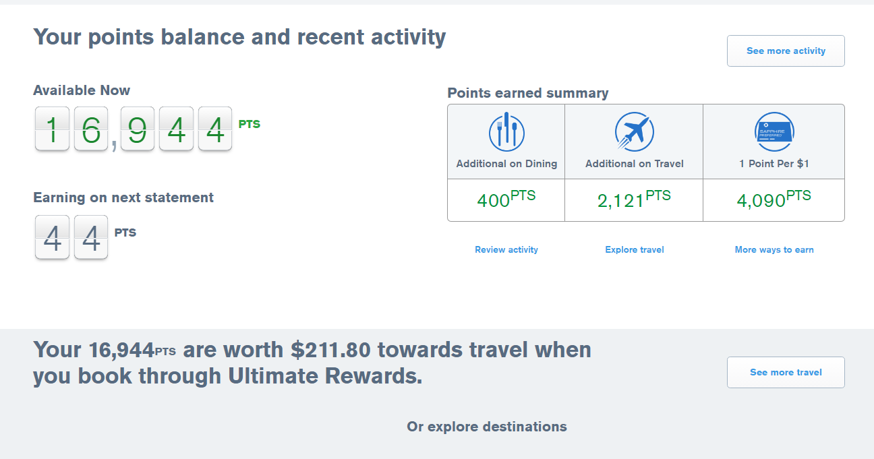Viewport: 874px width, 459px height.
Task: Click the Sapphire Preferred card icon
Action: (x=774, y=131)
